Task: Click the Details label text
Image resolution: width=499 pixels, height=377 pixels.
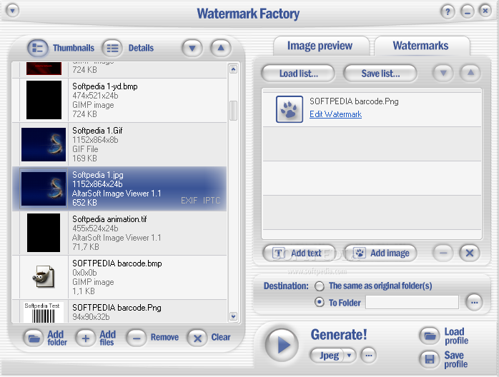Action: coord(141,48)
